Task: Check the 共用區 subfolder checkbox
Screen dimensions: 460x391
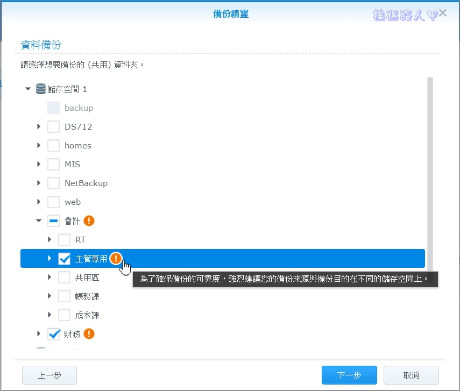Action: click(64, 277)
